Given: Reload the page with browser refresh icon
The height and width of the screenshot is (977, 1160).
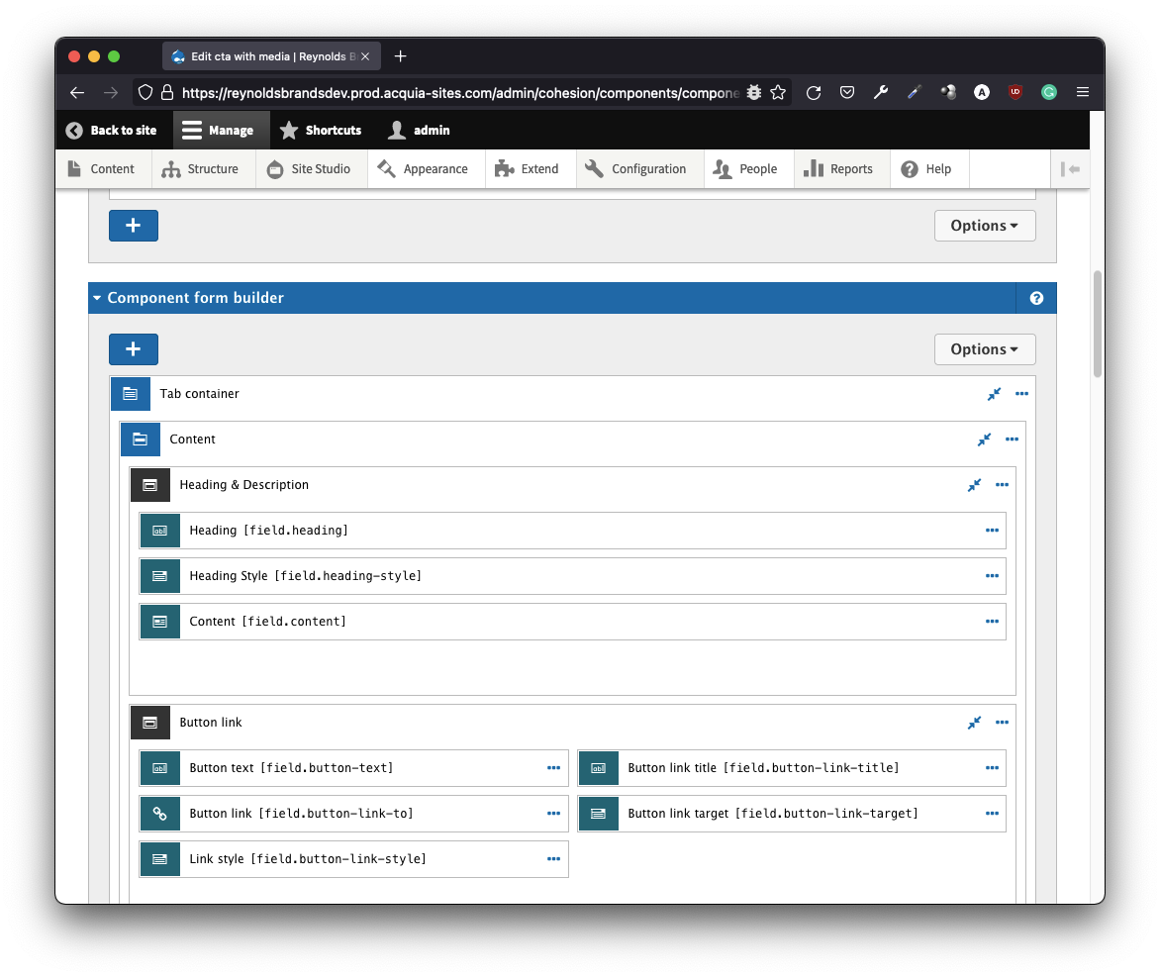Looking at the screenshot, I should [x=814, y=92].
